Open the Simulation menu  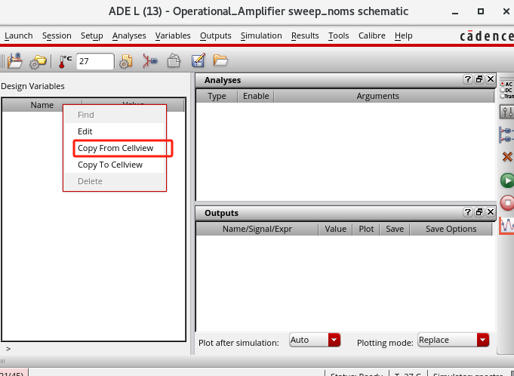tap(261, 35)
